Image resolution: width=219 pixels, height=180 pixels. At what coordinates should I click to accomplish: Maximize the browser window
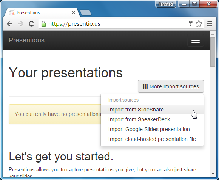point(194,4)
